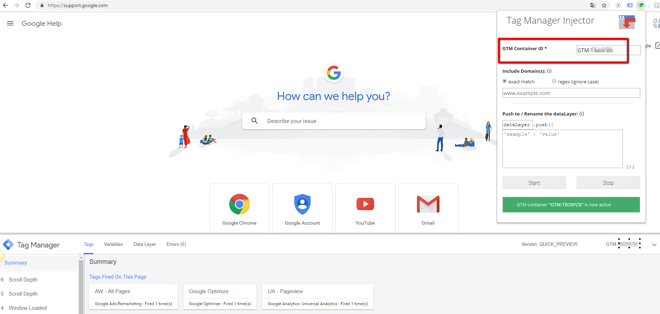Viewport: 660px width, 314px height.
Task: Click the Tag Manager diamond logo
Action: click(8, 244)
